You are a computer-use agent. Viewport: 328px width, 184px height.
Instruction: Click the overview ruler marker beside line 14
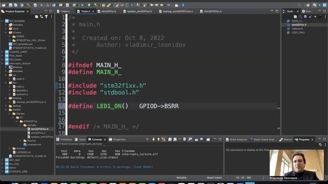point(278,108)
